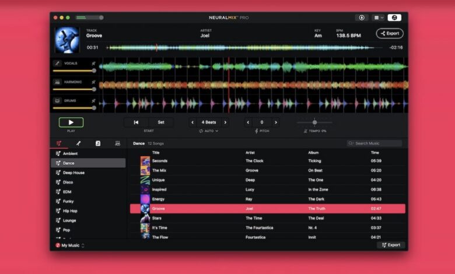Select the song Seconds
Viewport: 455px width, 274px height.
coord(268,161)
